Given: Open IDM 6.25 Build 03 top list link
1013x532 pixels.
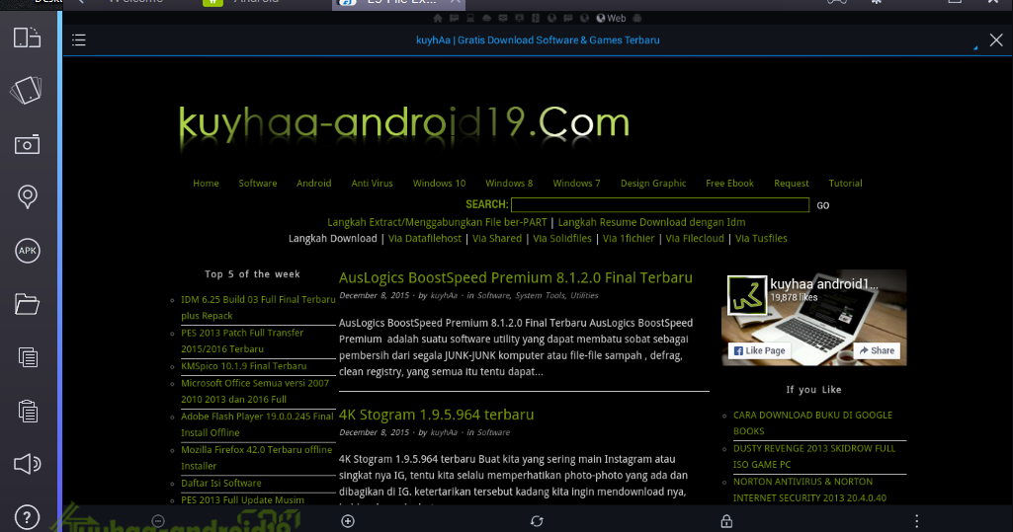Looking at the screenshot, I should [258, 308].
